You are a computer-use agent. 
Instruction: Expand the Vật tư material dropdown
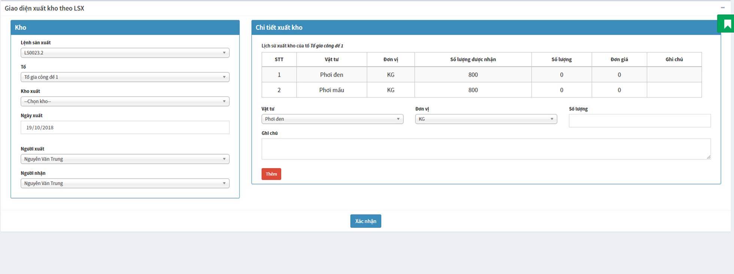[x=332, y=119]
